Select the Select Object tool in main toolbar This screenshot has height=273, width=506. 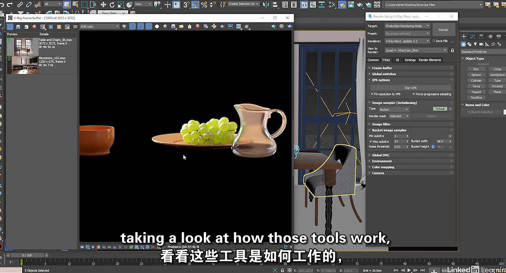pos(67,4)
